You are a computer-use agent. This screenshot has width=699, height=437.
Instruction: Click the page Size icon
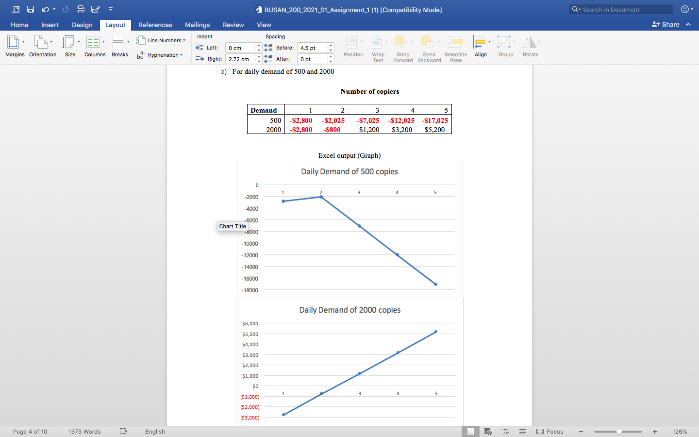point(68,42)
